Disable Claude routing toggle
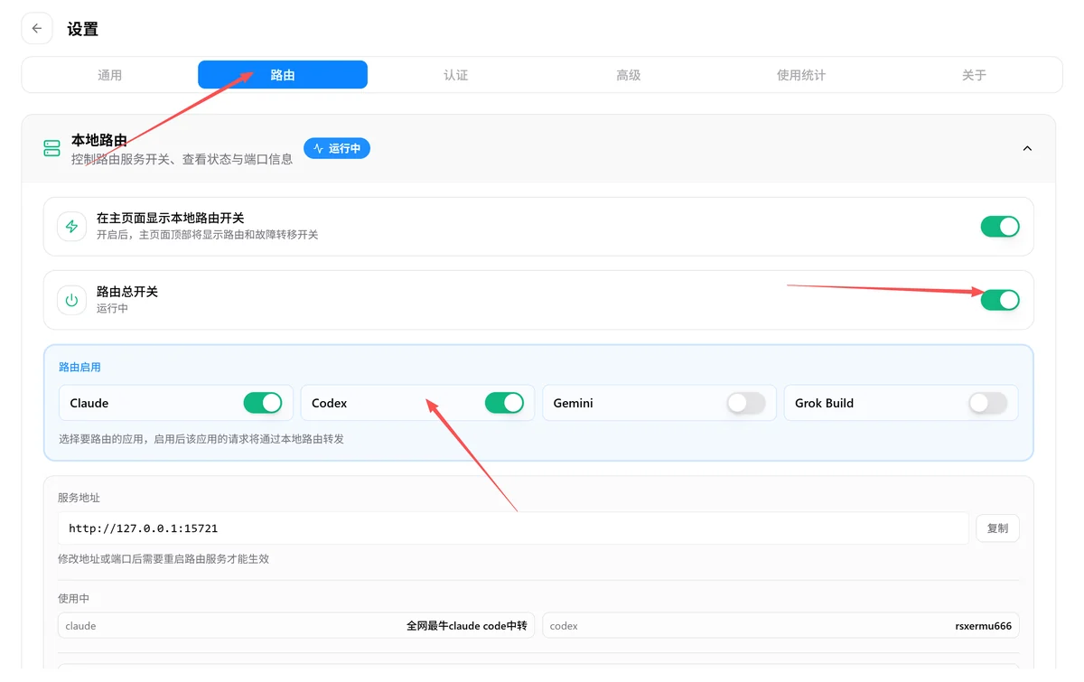Image resolution: width=1084 pixels, height=682 pixels. click(x=263, y=403)
